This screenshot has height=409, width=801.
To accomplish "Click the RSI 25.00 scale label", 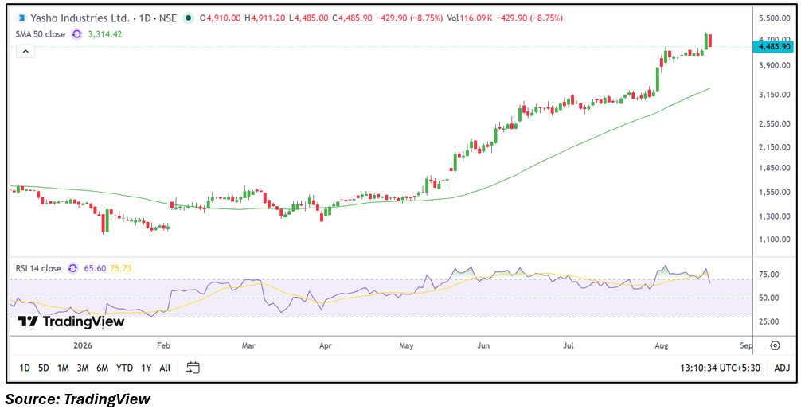I will tap(771, 321).
